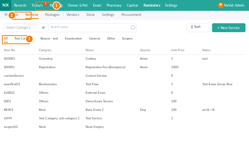Open the Ex0002 item
Image resolution: width=249 pixels, height=155 pixels.
(x=9, y=93)
